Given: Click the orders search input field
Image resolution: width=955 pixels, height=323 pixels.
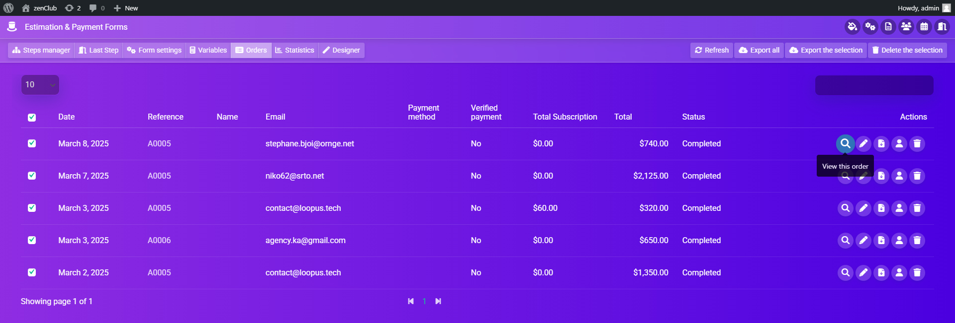Looking at the screenshot, I should point(874,85).
